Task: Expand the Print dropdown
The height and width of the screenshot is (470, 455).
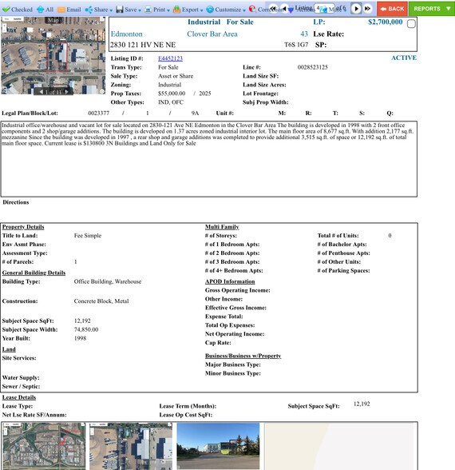Action: (156, 10)
